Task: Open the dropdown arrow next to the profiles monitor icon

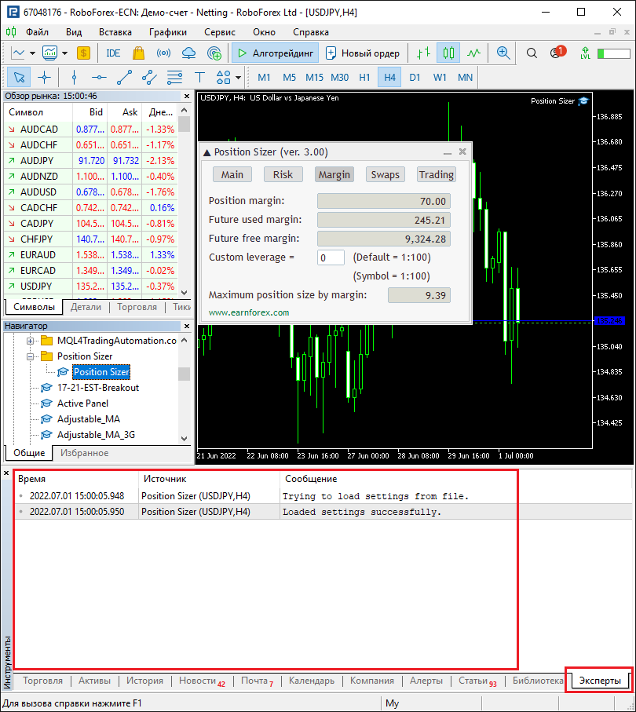Action: click(x=64, y=53)
